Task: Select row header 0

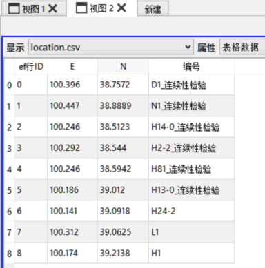Action: click(9, 85)
